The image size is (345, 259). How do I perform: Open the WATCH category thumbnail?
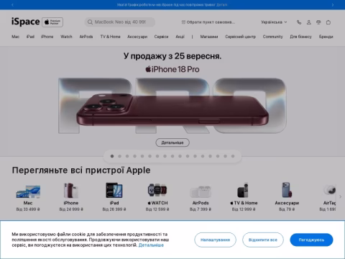point(157,191)
